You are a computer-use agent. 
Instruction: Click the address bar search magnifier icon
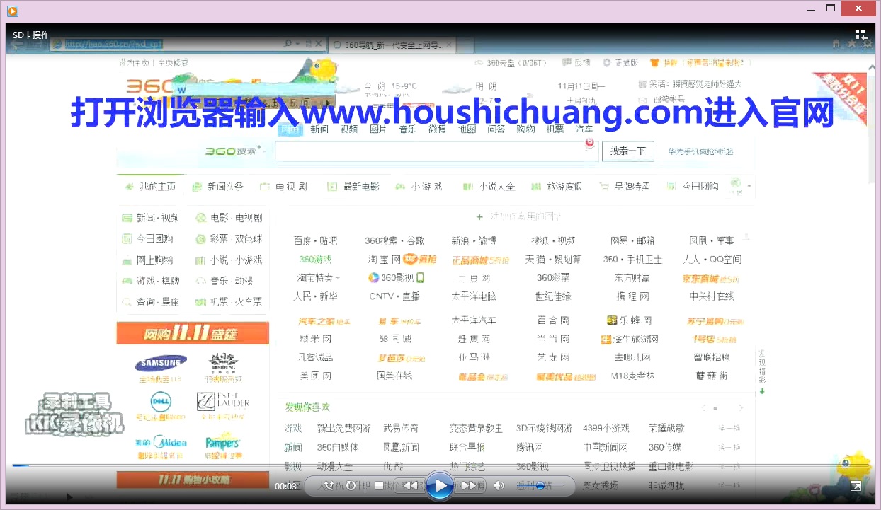(288, 44)
